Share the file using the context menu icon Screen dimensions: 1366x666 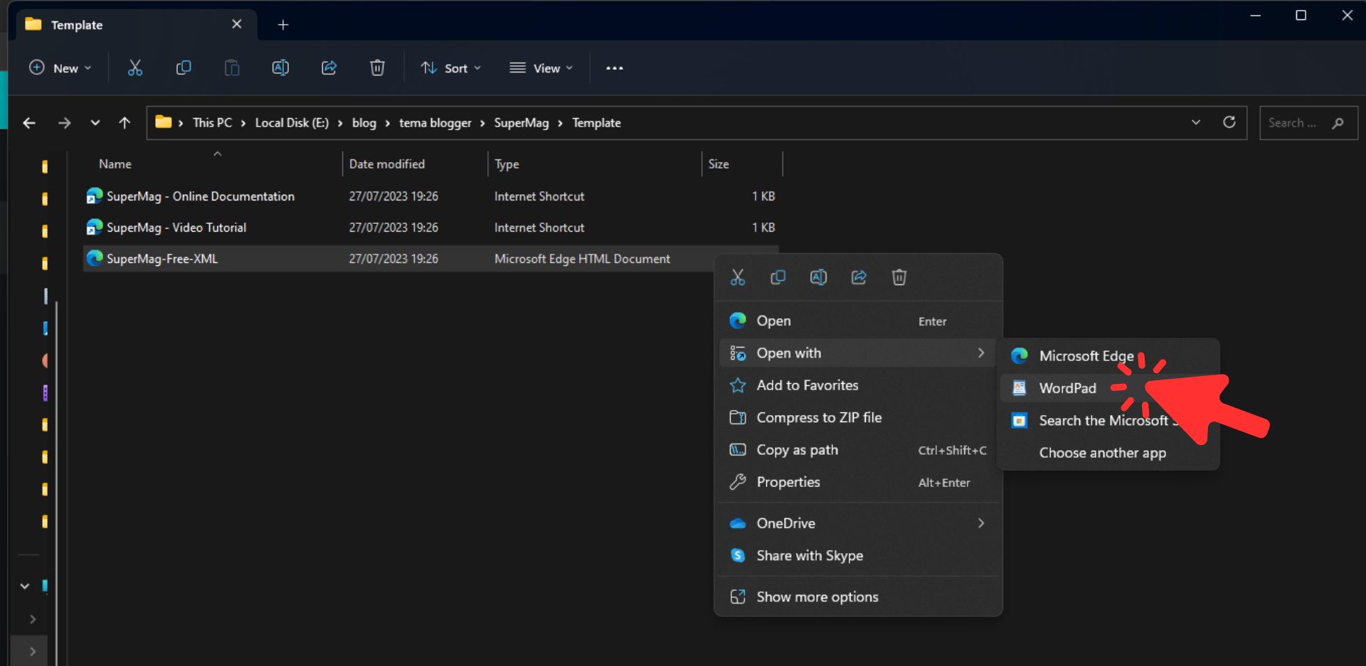click(859, 277)
